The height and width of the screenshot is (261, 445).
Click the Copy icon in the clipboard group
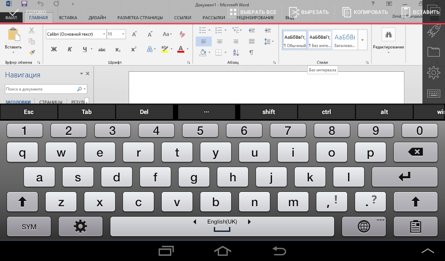click(x=31, y=41)
